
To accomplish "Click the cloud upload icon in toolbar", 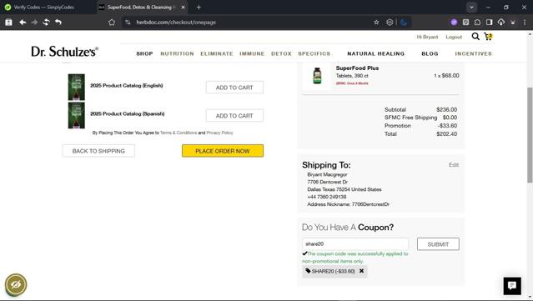I will coord(501,22).
